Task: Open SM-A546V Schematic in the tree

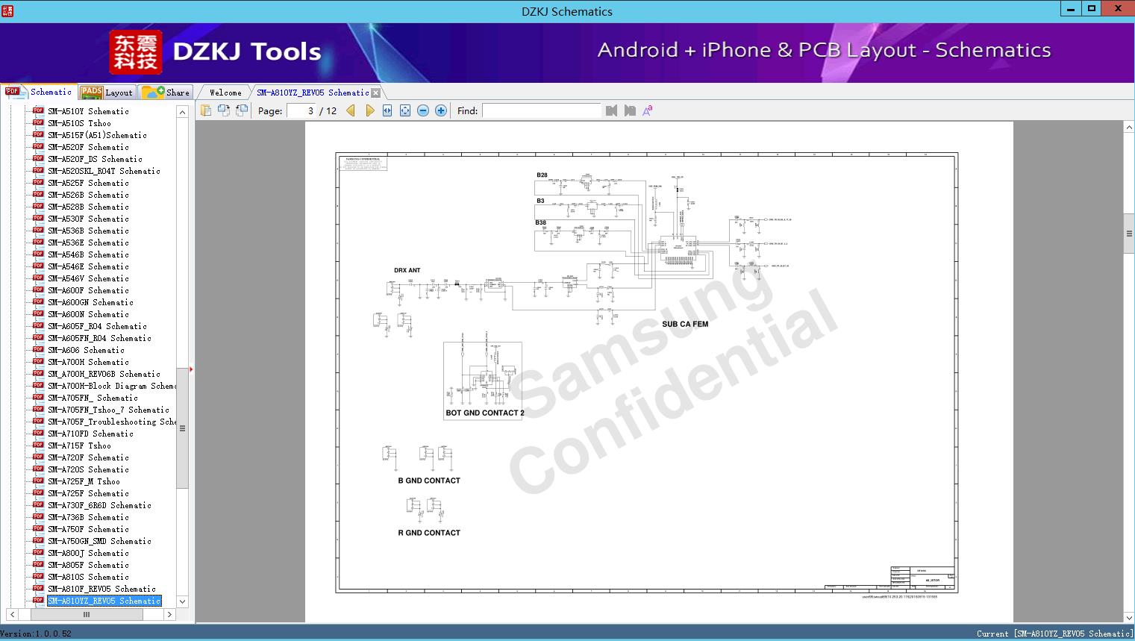Action: 88,278
